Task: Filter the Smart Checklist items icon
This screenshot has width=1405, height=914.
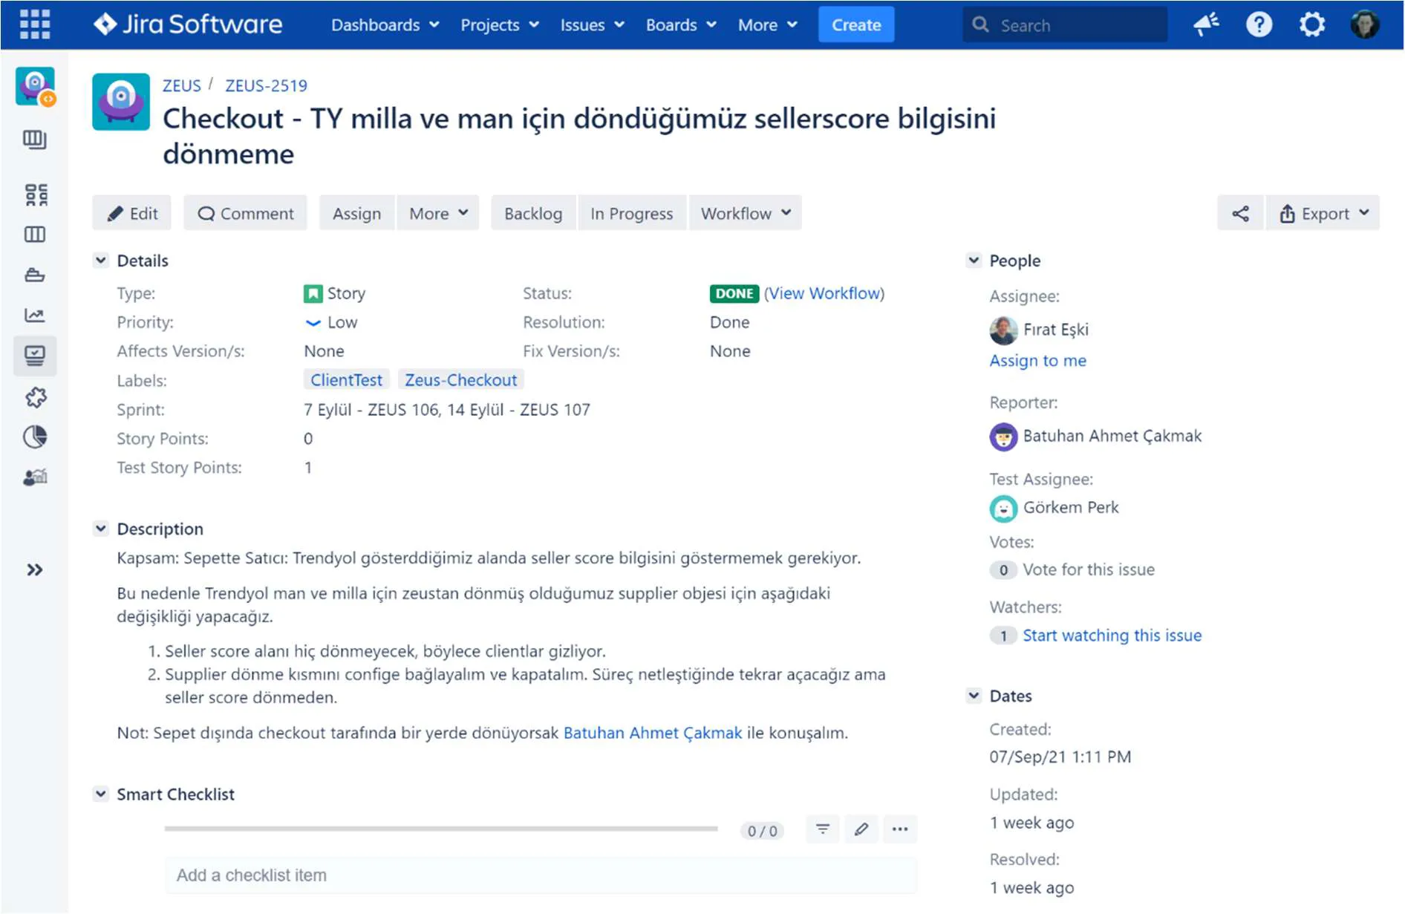Action: point(822,829)
